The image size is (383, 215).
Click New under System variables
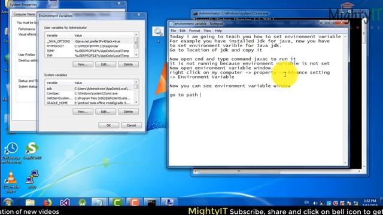[83, 112]
